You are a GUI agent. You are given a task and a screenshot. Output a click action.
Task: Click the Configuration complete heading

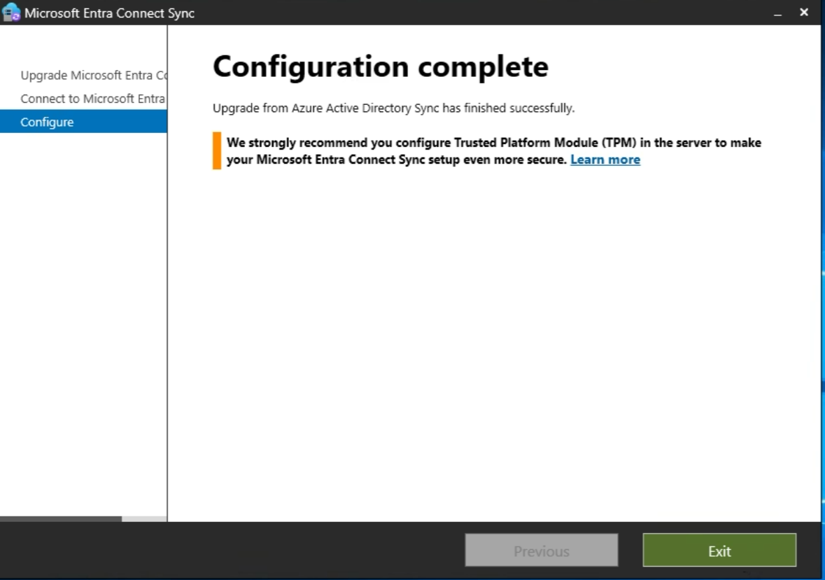coord(381,66)
